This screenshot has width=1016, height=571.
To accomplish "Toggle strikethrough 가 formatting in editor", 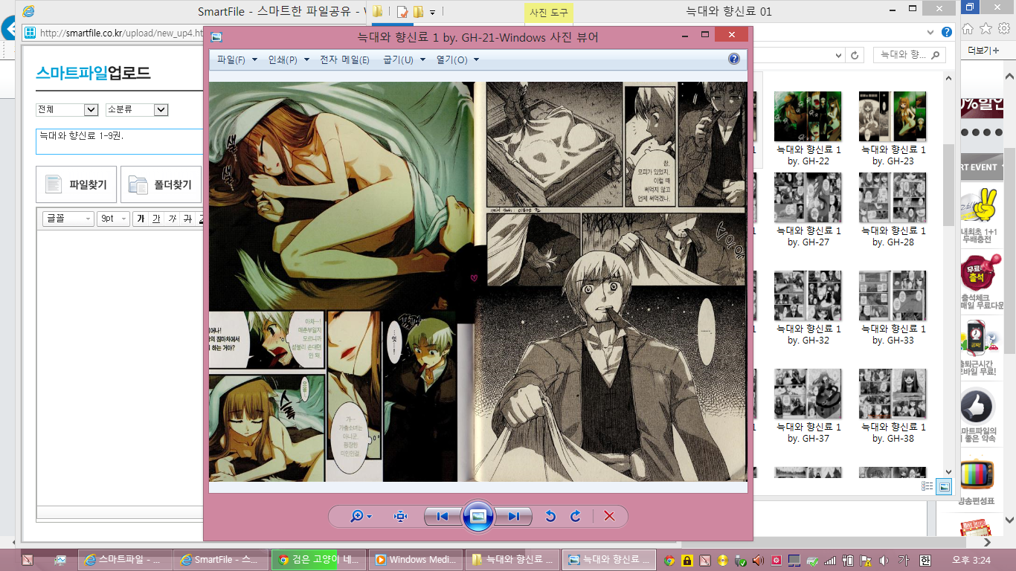I will click(x=188, y=219).
